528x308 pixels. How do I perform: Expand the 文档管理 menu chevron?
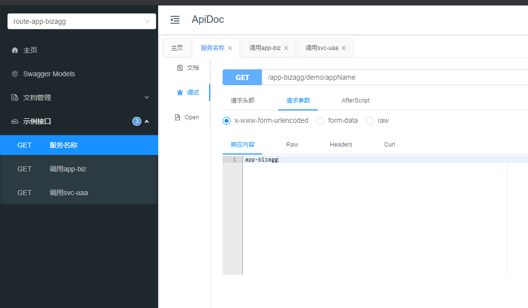point(147,98)
